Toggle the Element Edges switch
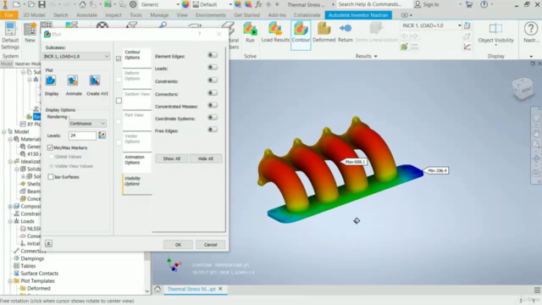Viewport: 542px width, 305px height. (213, 55)
